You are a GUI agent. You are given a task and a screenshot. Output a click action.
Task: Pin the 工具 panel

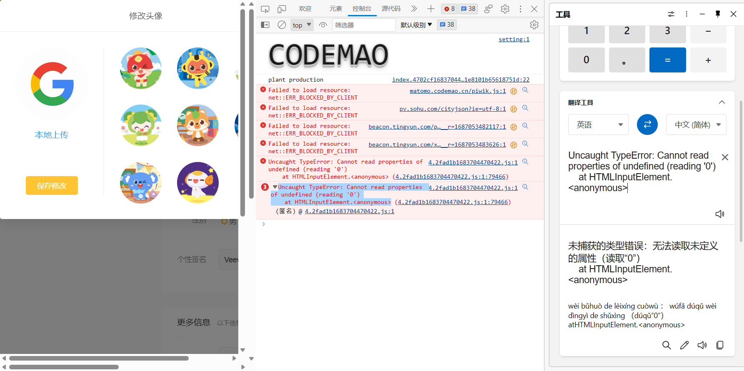coord(718,14)
